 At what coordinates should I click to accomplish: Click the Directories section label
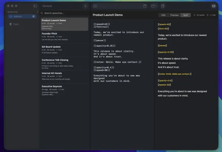coord(13,12)
